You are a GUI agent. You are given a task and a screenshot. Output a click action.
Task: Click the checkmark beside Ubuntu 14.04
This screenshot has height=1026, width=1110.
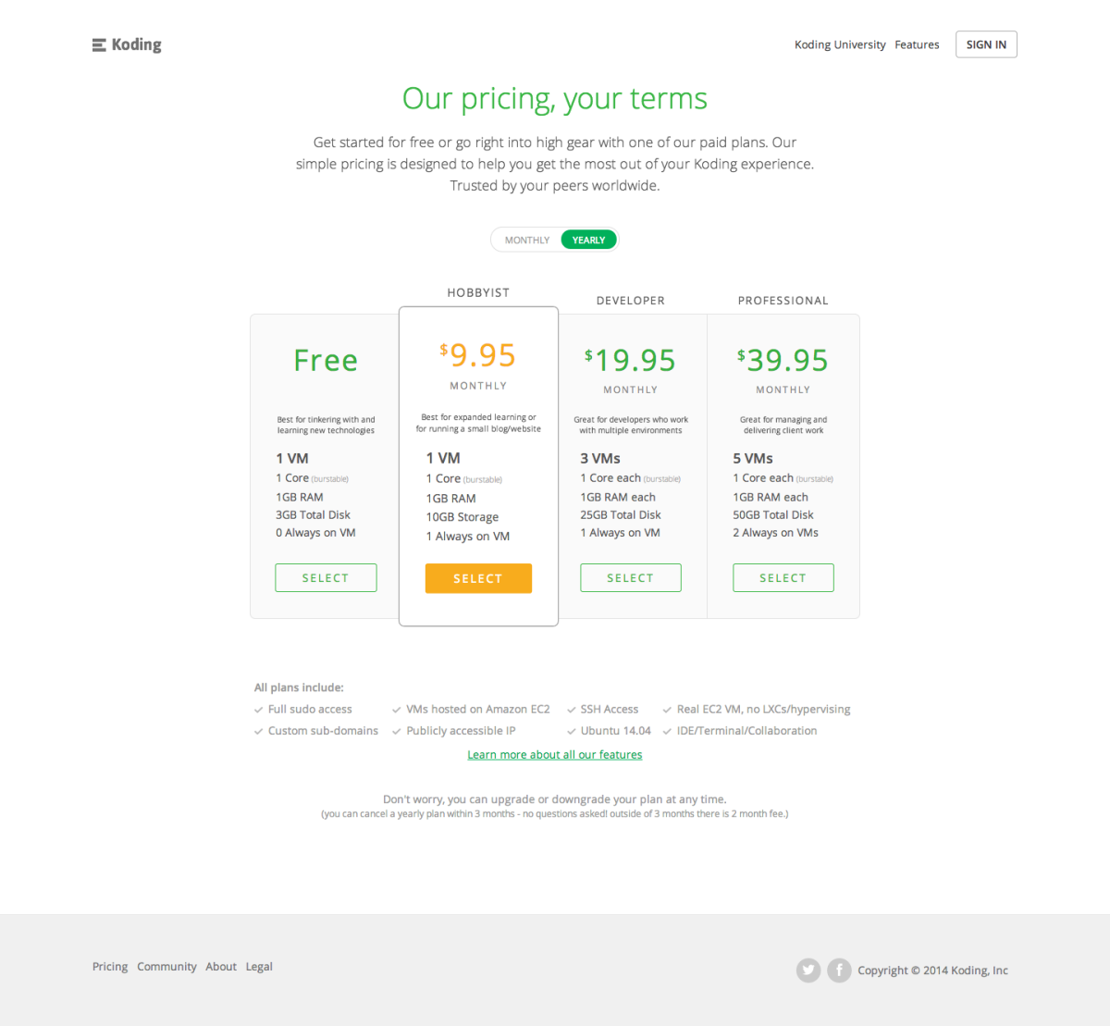571,730
